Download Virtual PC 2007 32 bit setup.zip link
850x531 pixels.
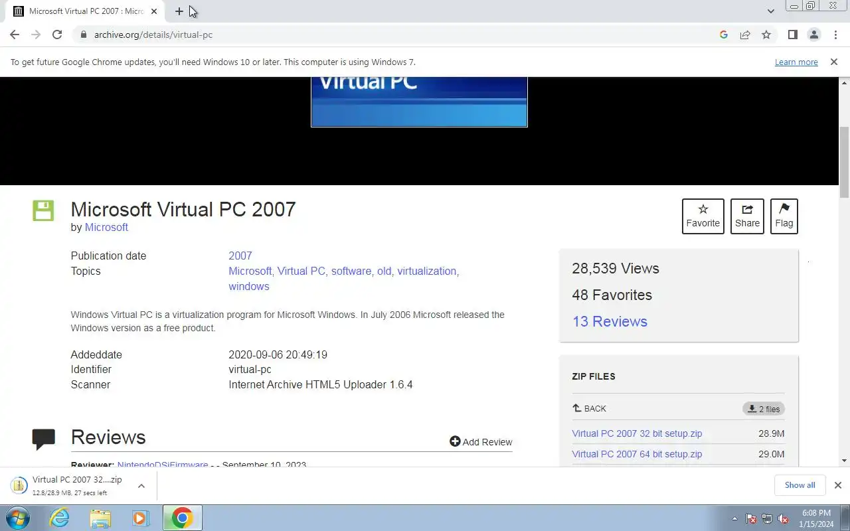tap(637, 433)
